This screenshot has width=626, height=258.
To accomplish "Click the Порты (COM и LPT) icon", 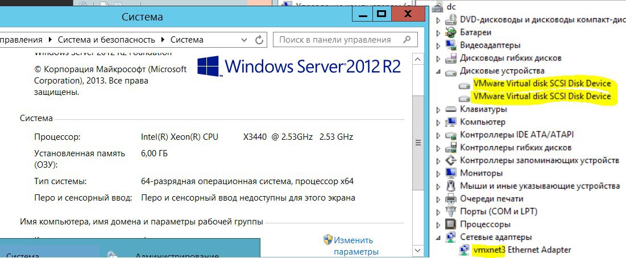I will (451, 211).
